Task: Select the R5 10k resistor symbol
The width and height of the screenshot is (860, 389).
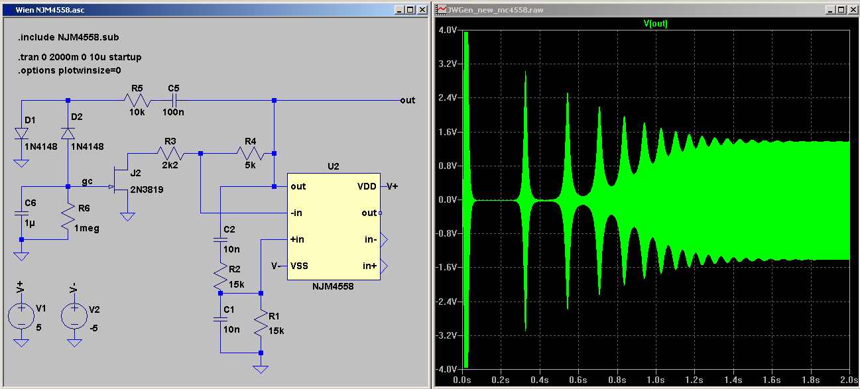Action: click(137, 101)
